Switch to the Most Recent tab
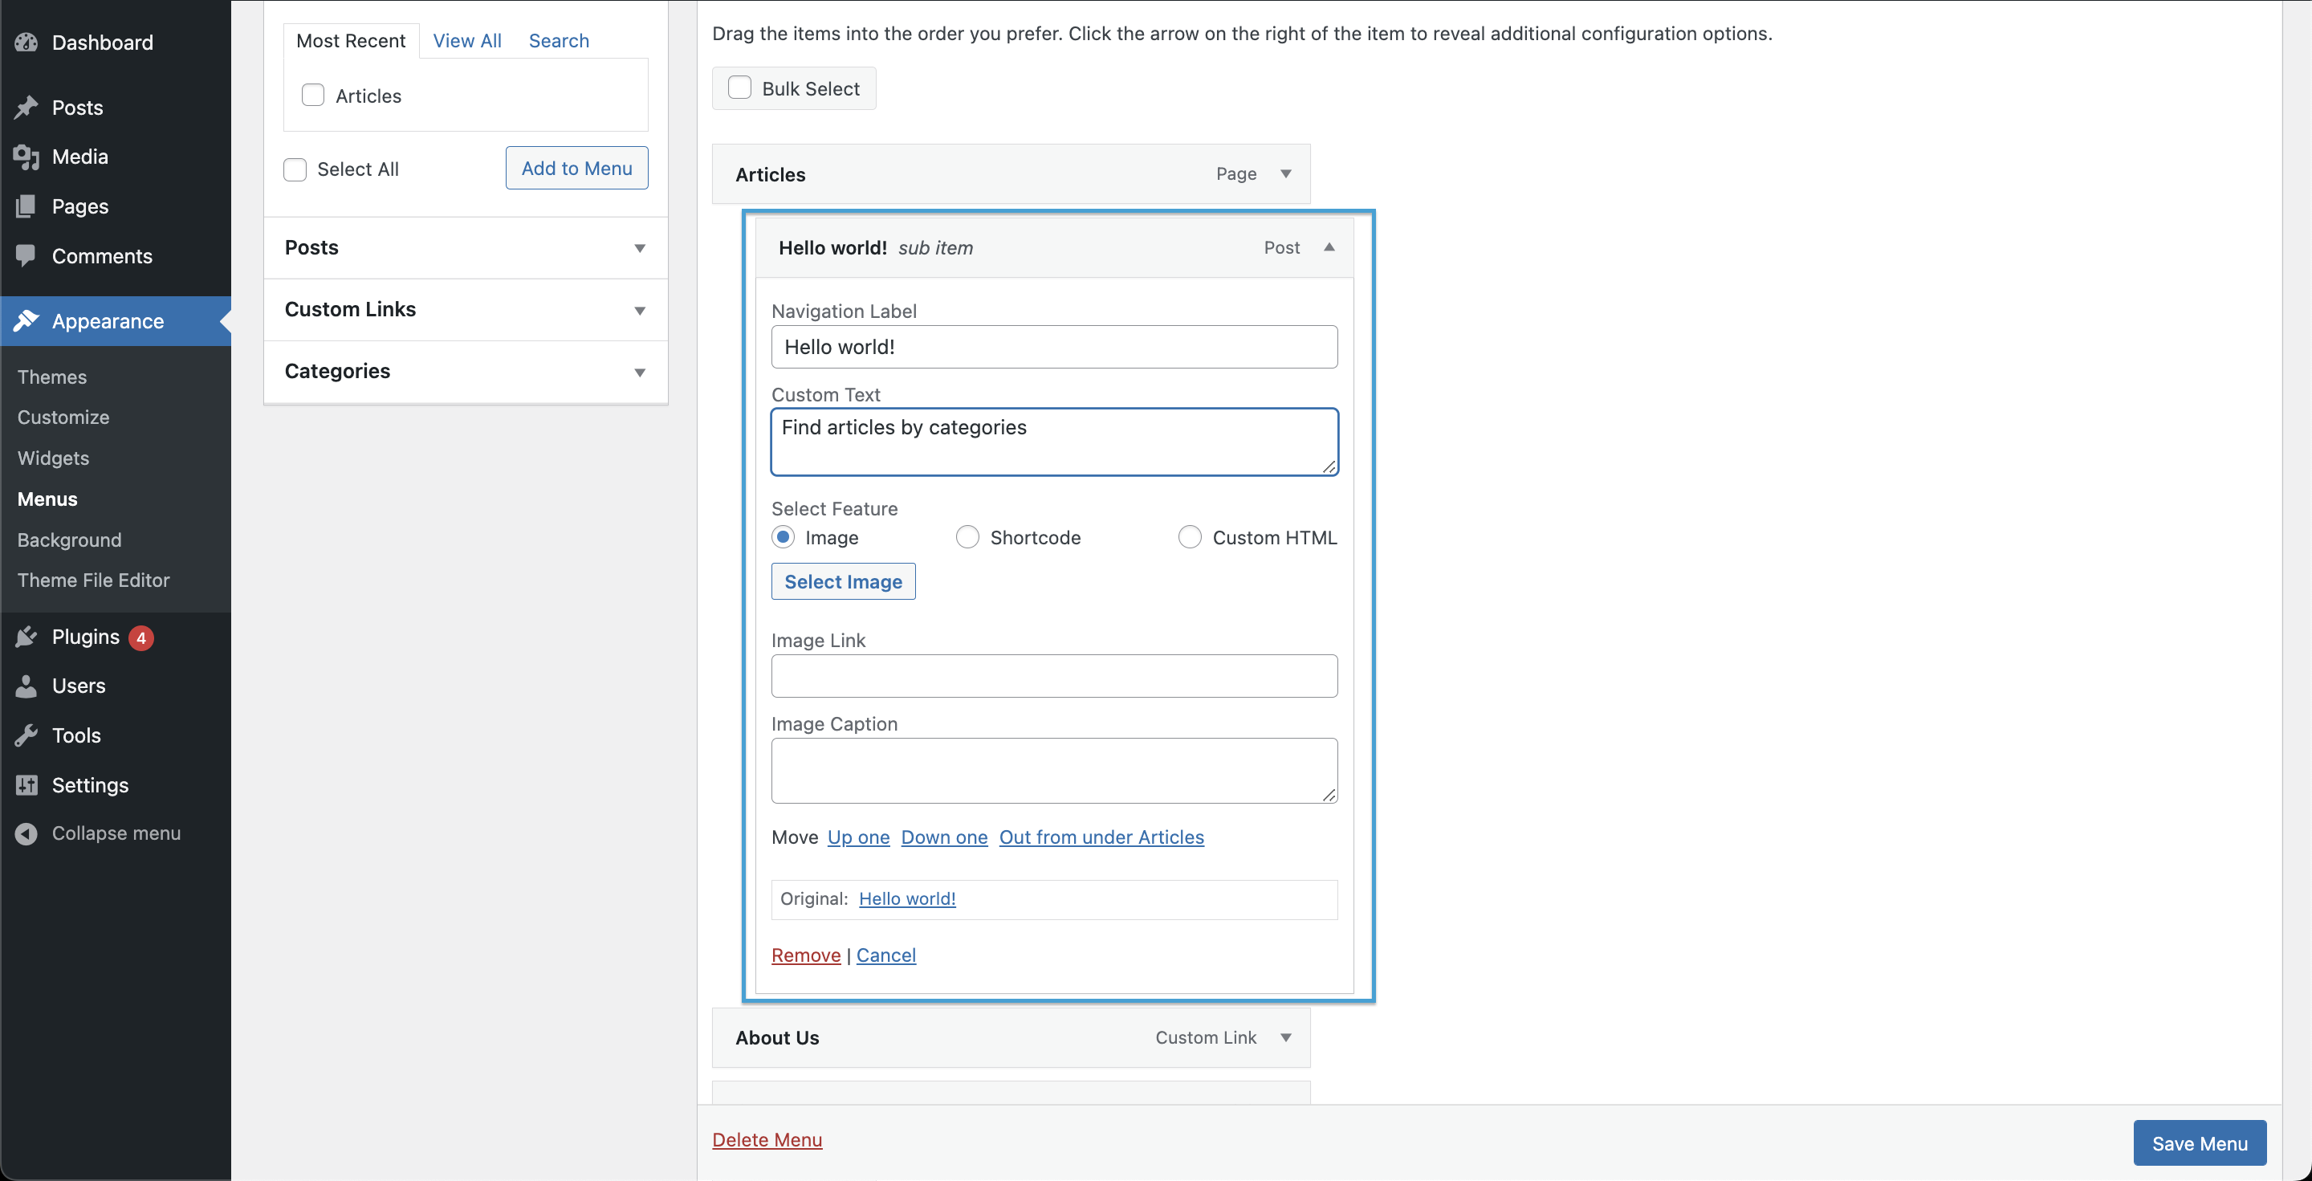Screen dimensions: 2312x1181 click(x=351, y=40)
